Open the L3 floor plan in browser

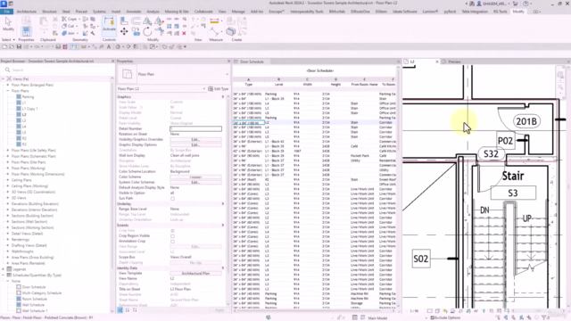24,120
